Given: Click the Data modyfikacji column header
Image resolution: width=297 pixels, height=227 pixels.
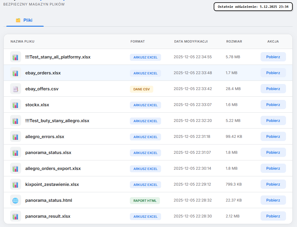Looking at the screenshot, I should 191,41.
